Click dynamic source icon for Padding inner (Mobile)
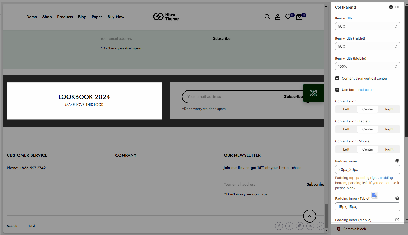 pos(397,220)
